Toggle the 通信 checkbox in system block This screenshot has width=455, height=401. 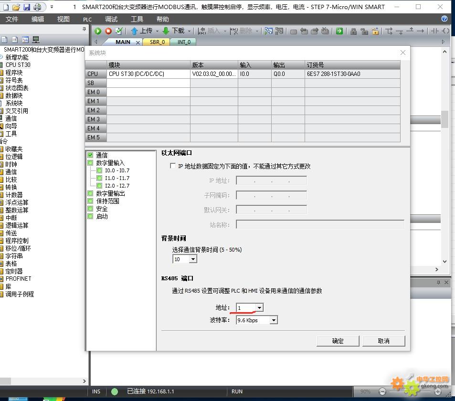[x=90, y=155]
